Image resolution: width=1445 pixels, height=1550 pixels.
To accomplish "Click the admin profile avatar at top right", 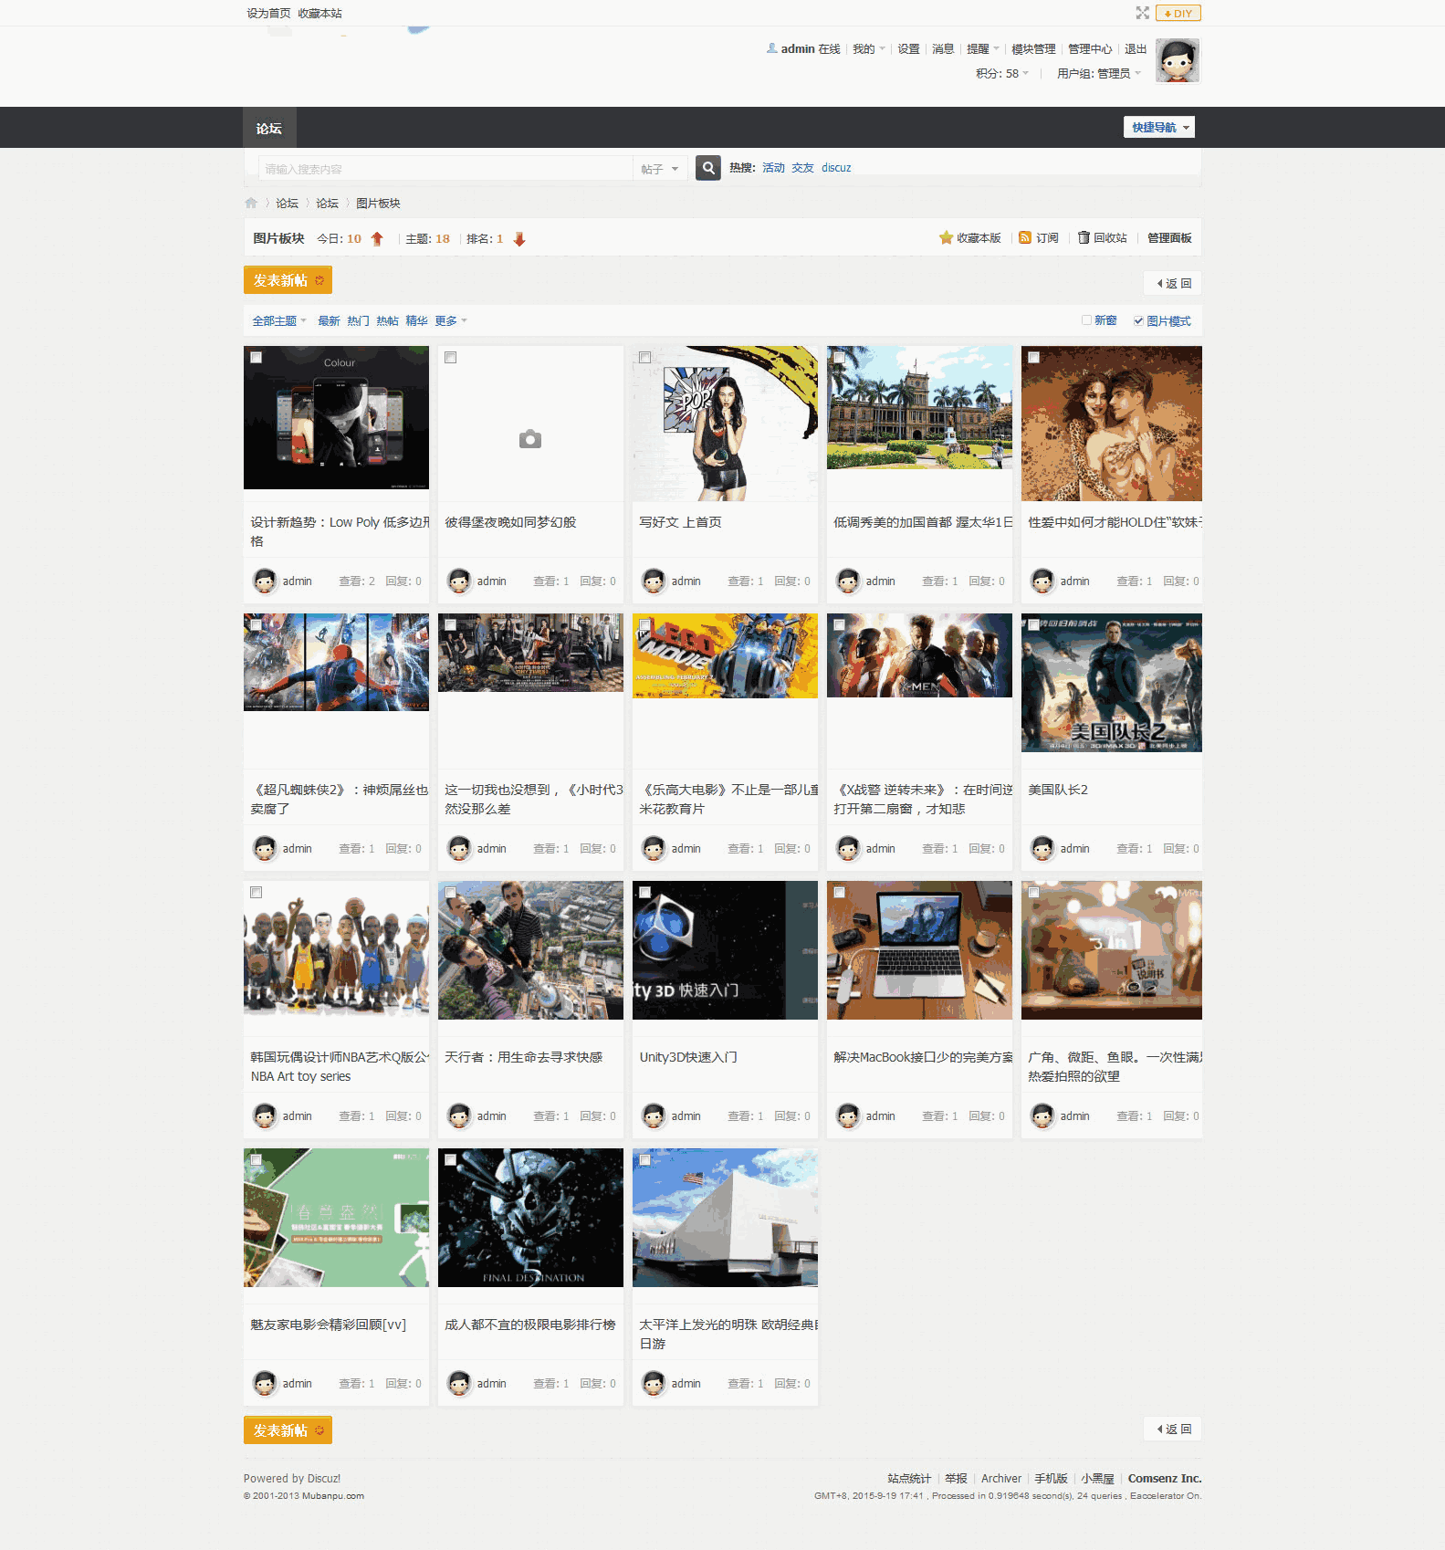I will click(x=1178, y=60).
